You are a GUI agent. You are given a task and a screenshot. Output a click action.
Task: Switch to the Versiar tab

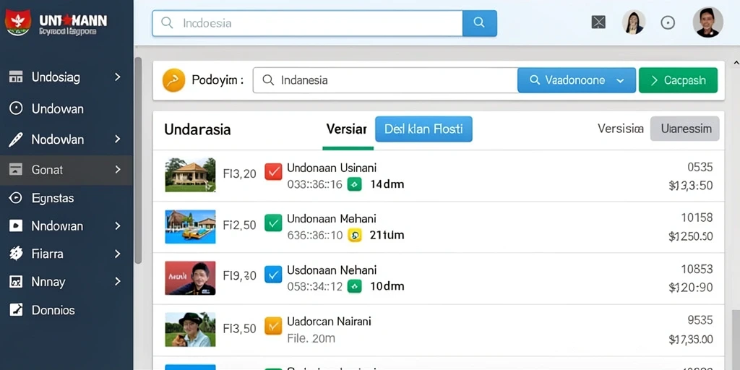[x=346, y=129]
